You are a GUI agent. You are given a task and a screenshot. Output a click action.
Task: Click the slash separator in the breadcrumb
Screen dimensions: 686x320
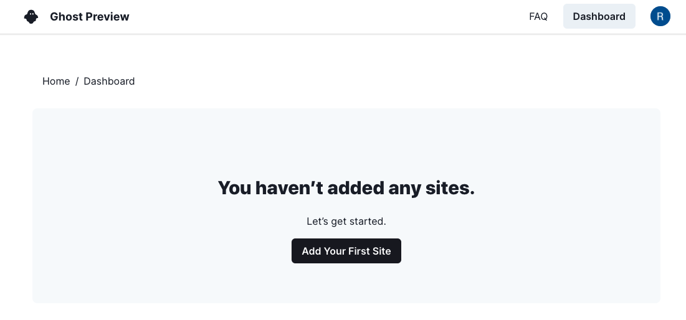click(77, 82)
